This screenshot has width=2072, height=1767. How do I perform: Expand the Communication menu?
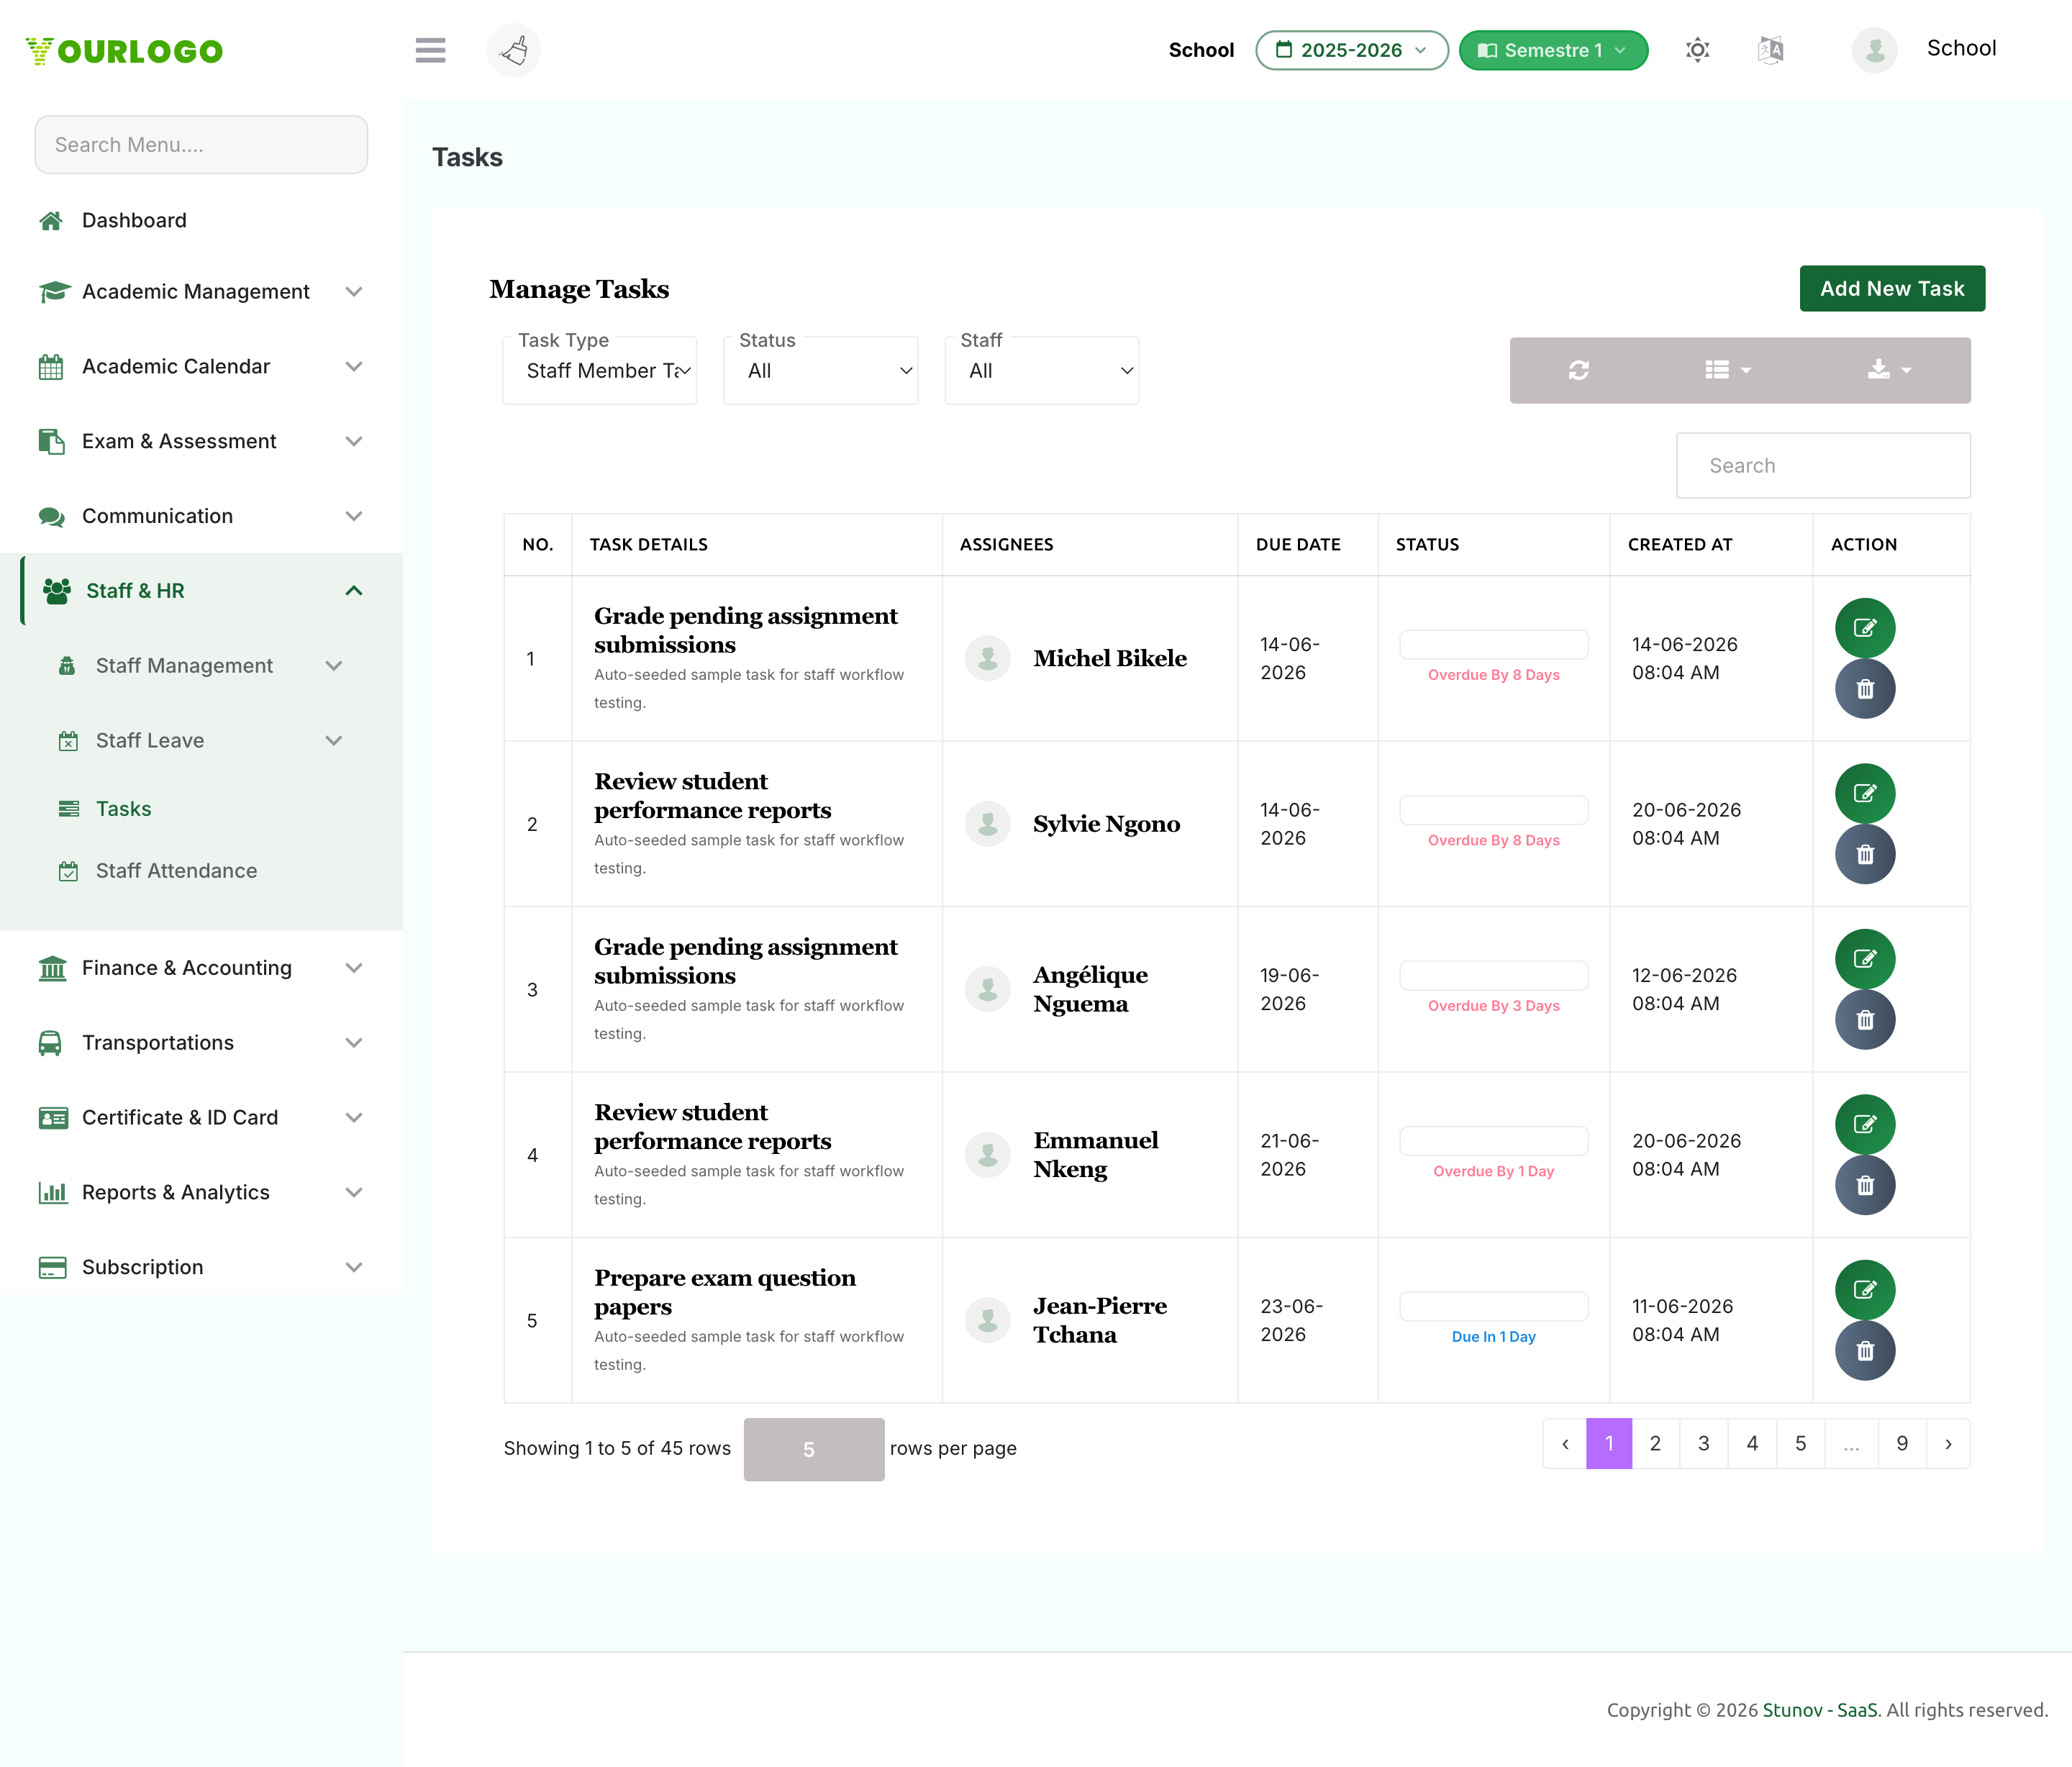coord(201,516)
